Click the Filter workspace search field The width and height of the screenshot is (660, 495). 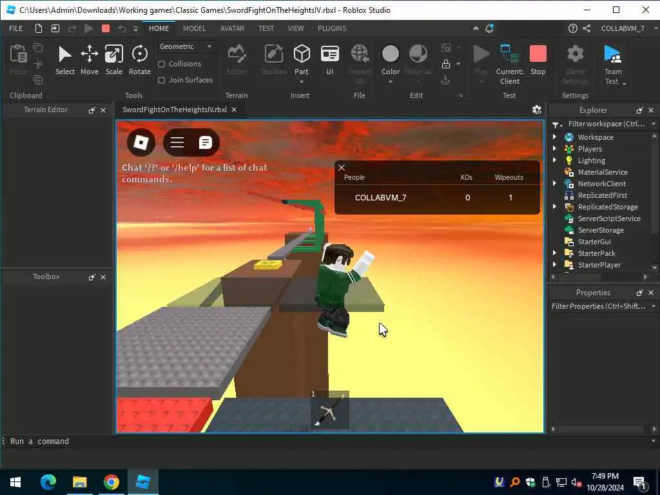point(606,124)
